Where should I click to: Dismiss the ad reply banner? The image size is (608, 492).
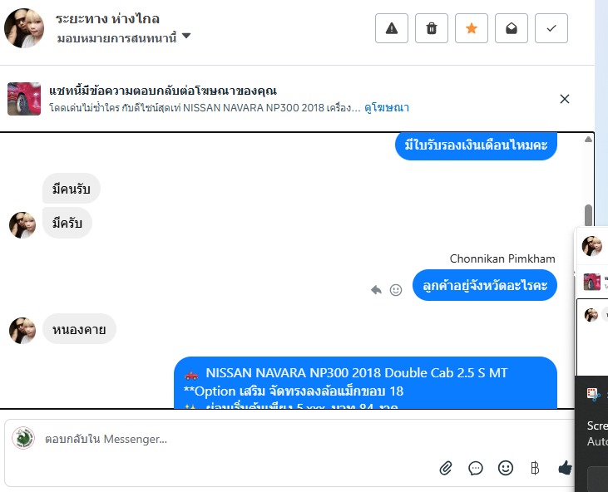pos(565,99)
